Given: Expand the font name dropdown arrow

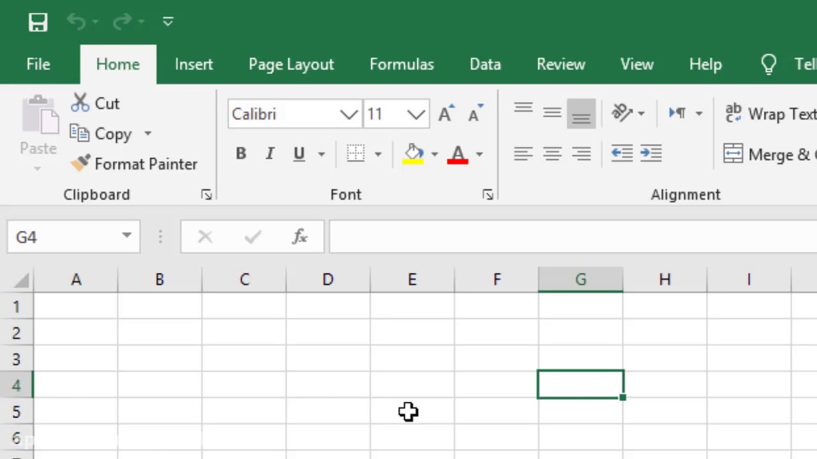Looking at the screenshot, I should pyautogui.click(x=349, y=114).
